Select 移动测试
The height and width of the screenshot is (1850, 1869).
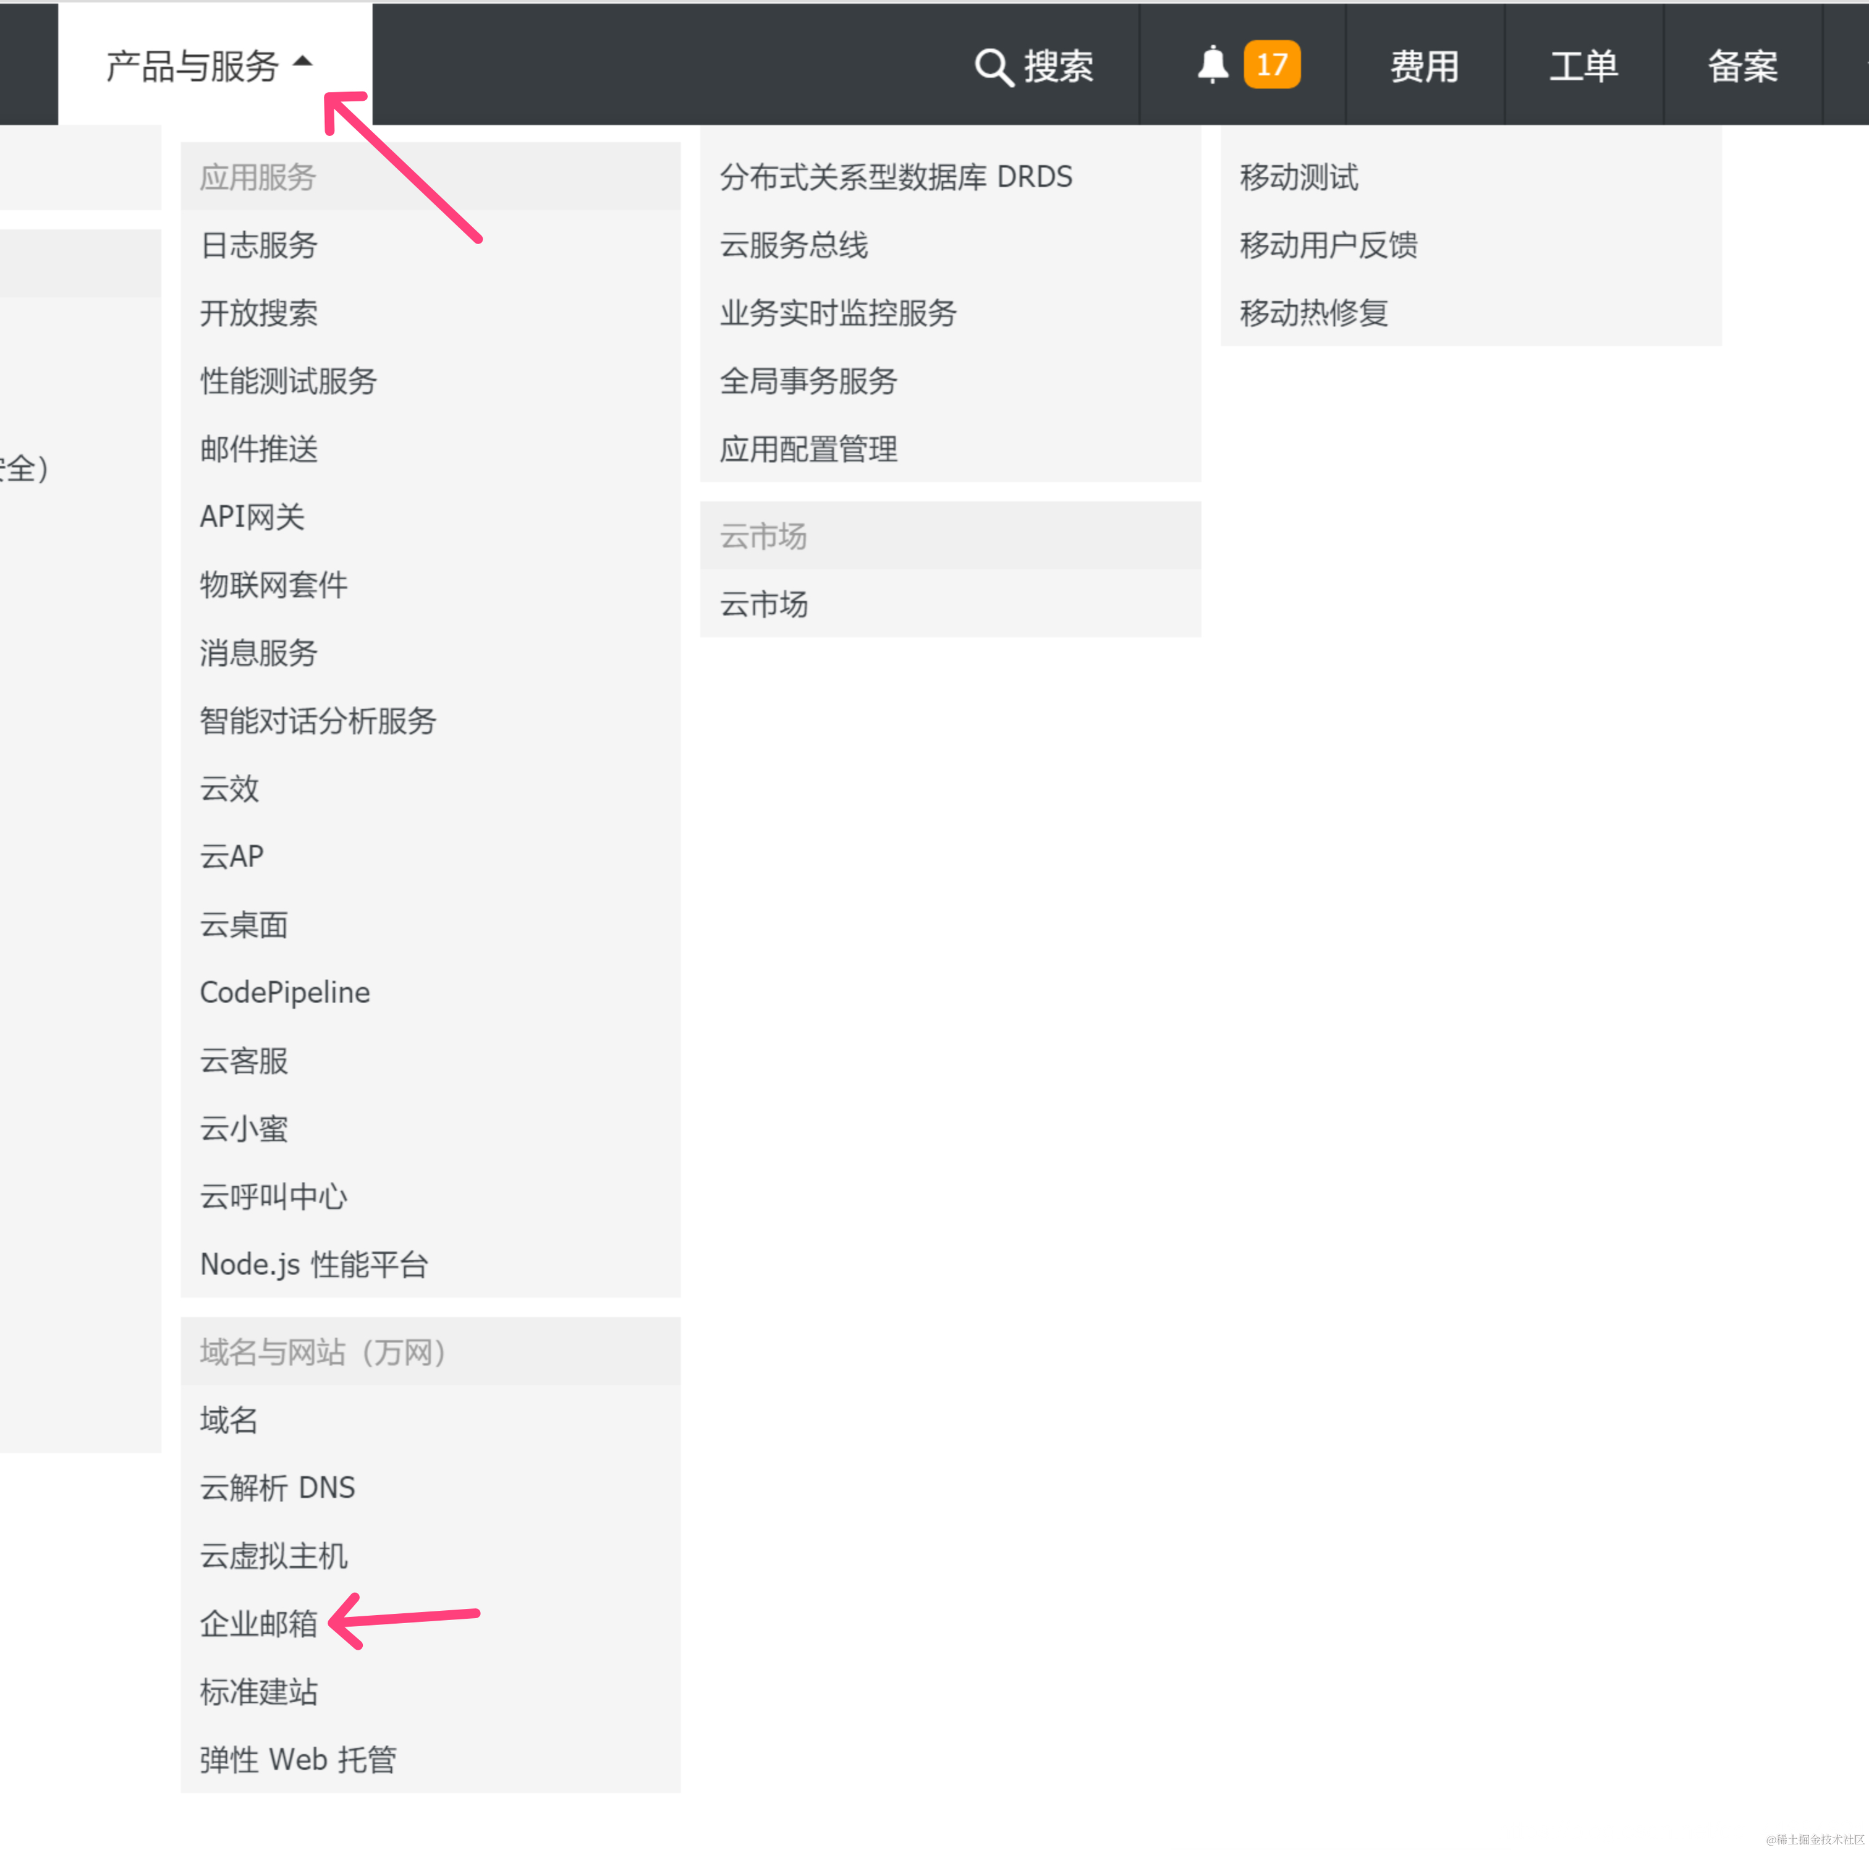(x=1299, y=177)
